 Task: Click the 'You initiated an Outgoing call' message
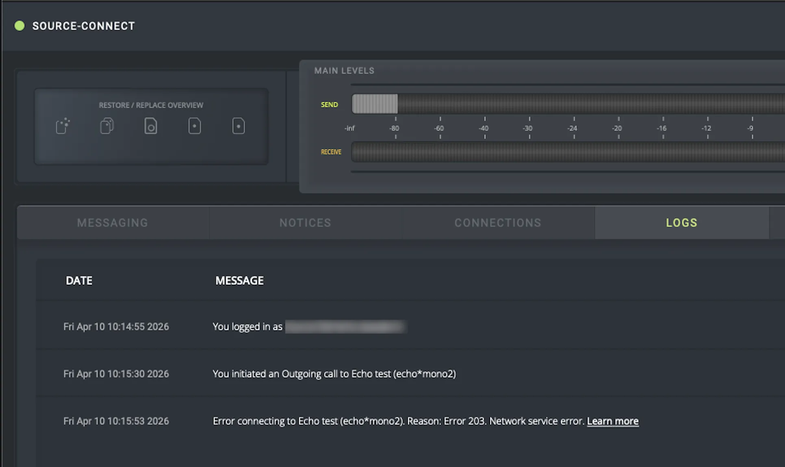pyautogui.click(x=334, y=374)
